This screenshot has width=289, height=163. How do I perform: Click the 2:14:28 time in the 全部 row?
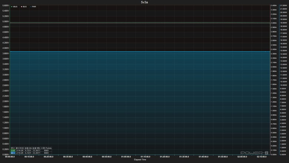pyautogui.click(x=20, y=150)
